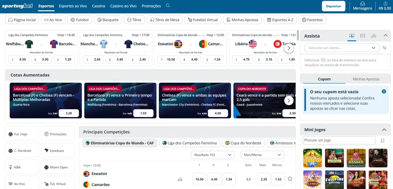Open Esportes A-Z chip

tap(280, 20)
